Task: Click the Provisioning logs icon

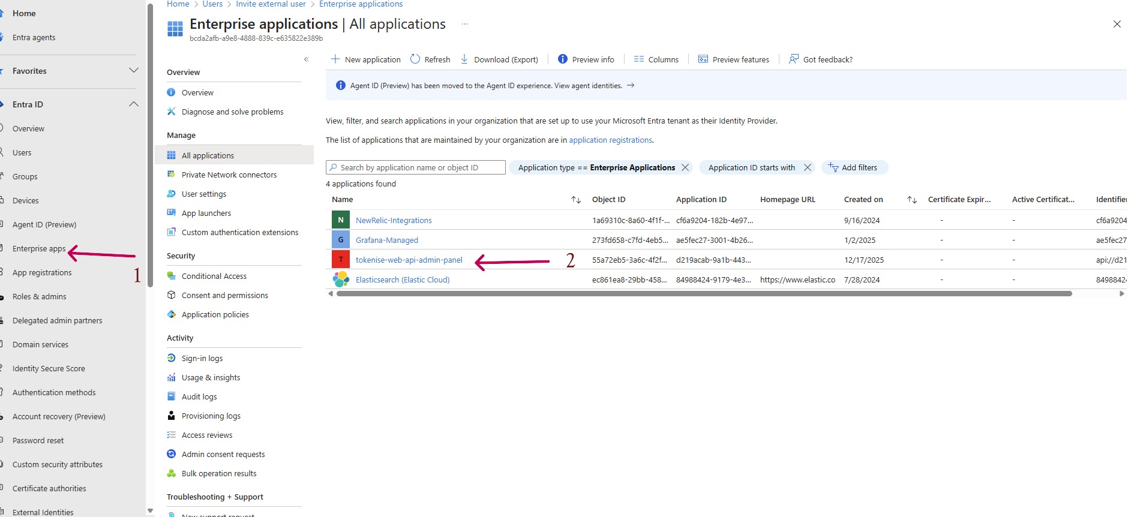Action: coord(171,416)
